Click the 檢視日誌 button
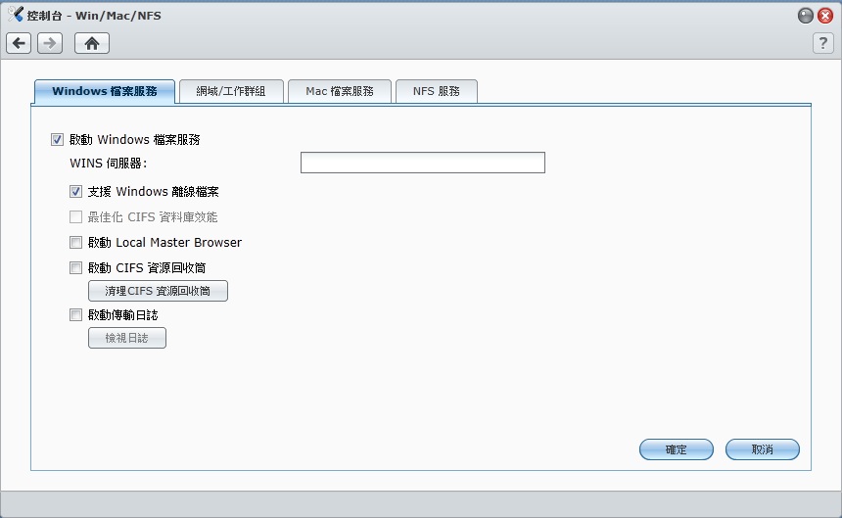 click(x=127, y=338)
